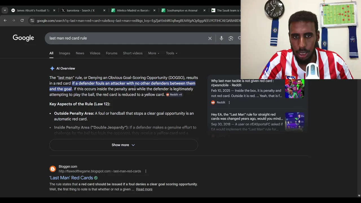This screenshot has height=203, width=361.
Task: Start voice search with microphone icon
Action: click(221, 38)
